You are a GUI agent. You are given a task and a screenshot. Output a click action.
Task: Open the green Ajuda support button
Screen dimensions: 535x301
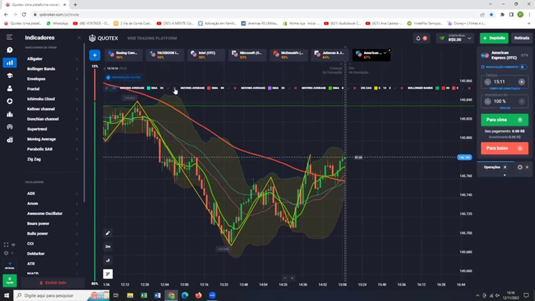10,280
